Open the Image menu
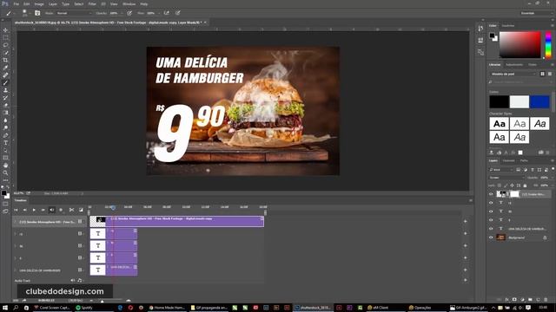 point(39,3)
